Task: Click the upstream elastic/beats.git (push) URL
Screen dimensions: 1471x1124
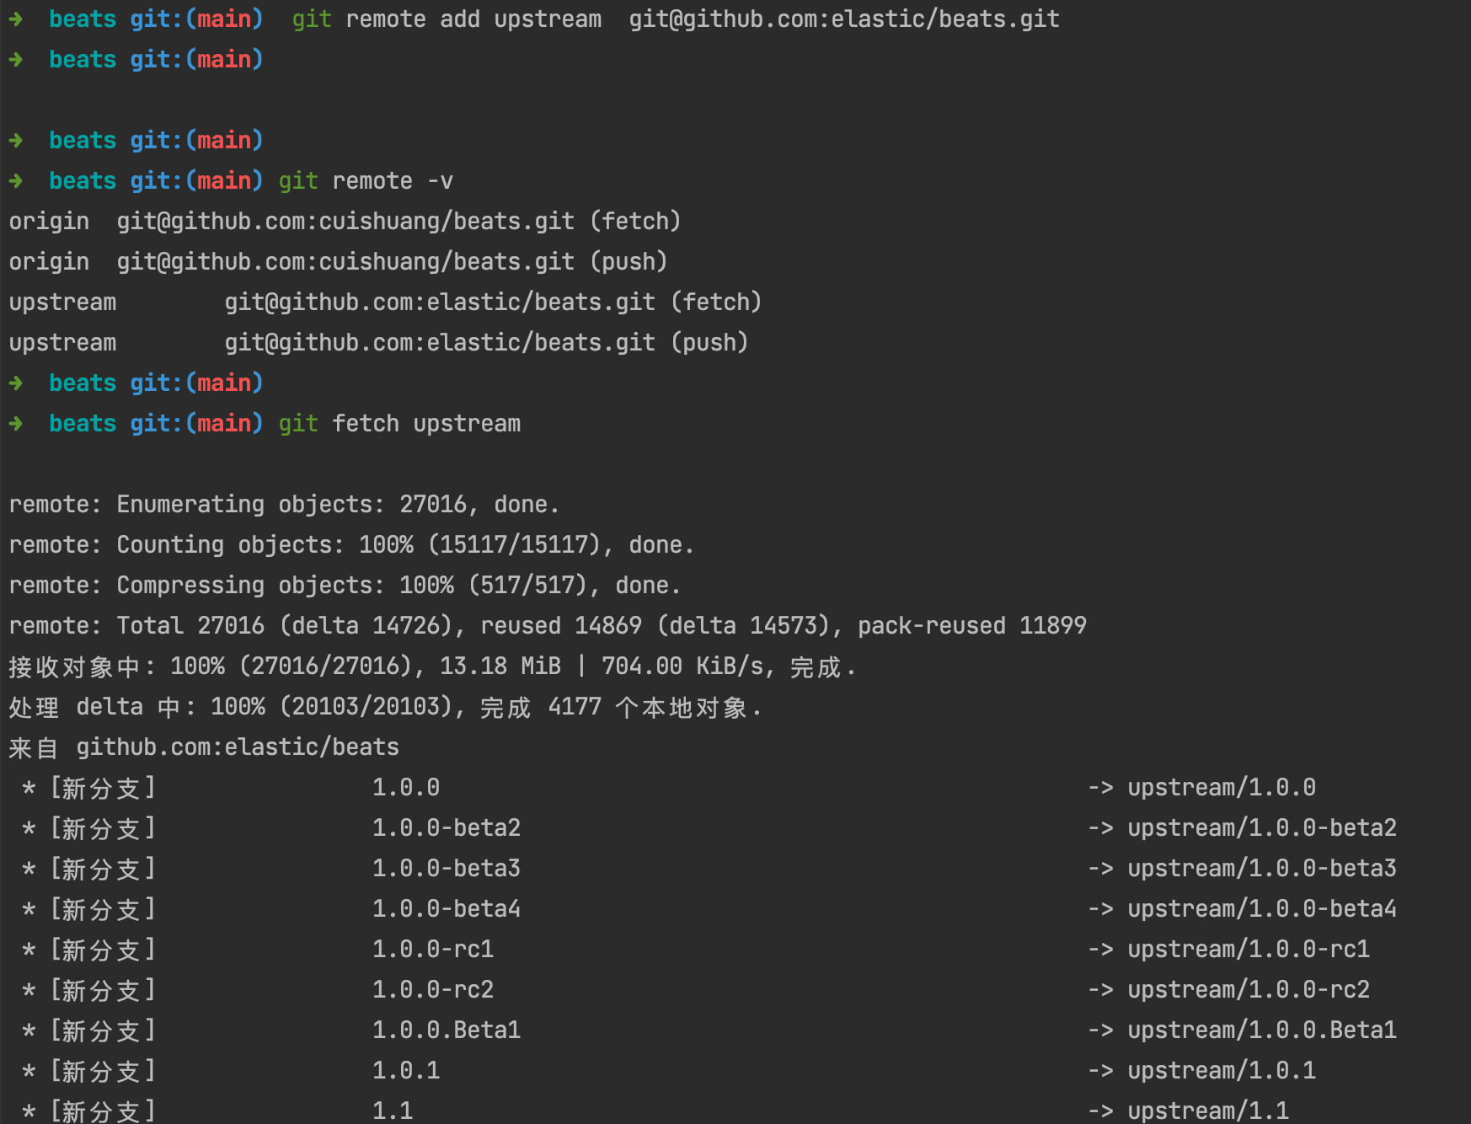Action: point(440,343)
